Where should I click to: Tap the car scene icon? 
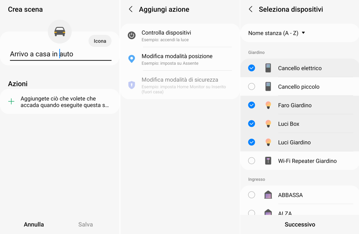pyautogui.click(x=59, y=32)
